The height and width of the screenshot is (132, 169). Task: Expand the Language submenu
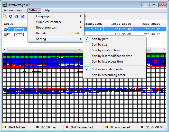click(56, 16)
